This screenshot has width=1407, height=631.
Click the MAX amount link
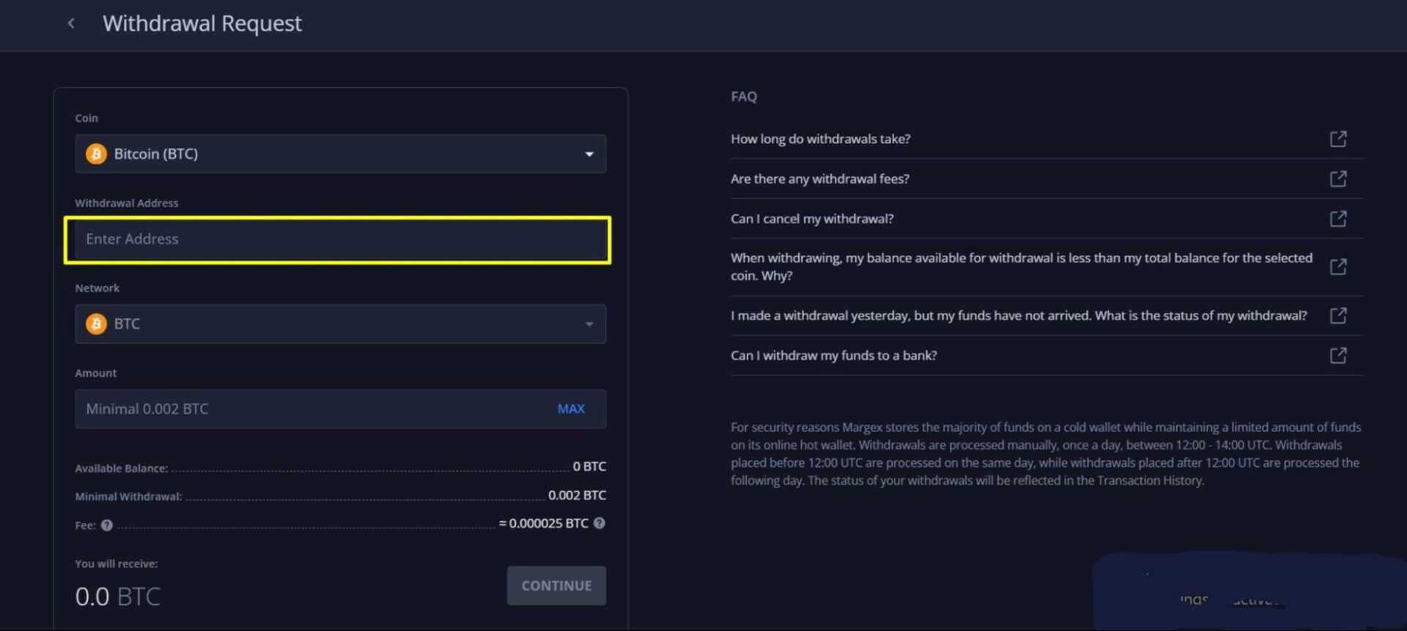571,408
